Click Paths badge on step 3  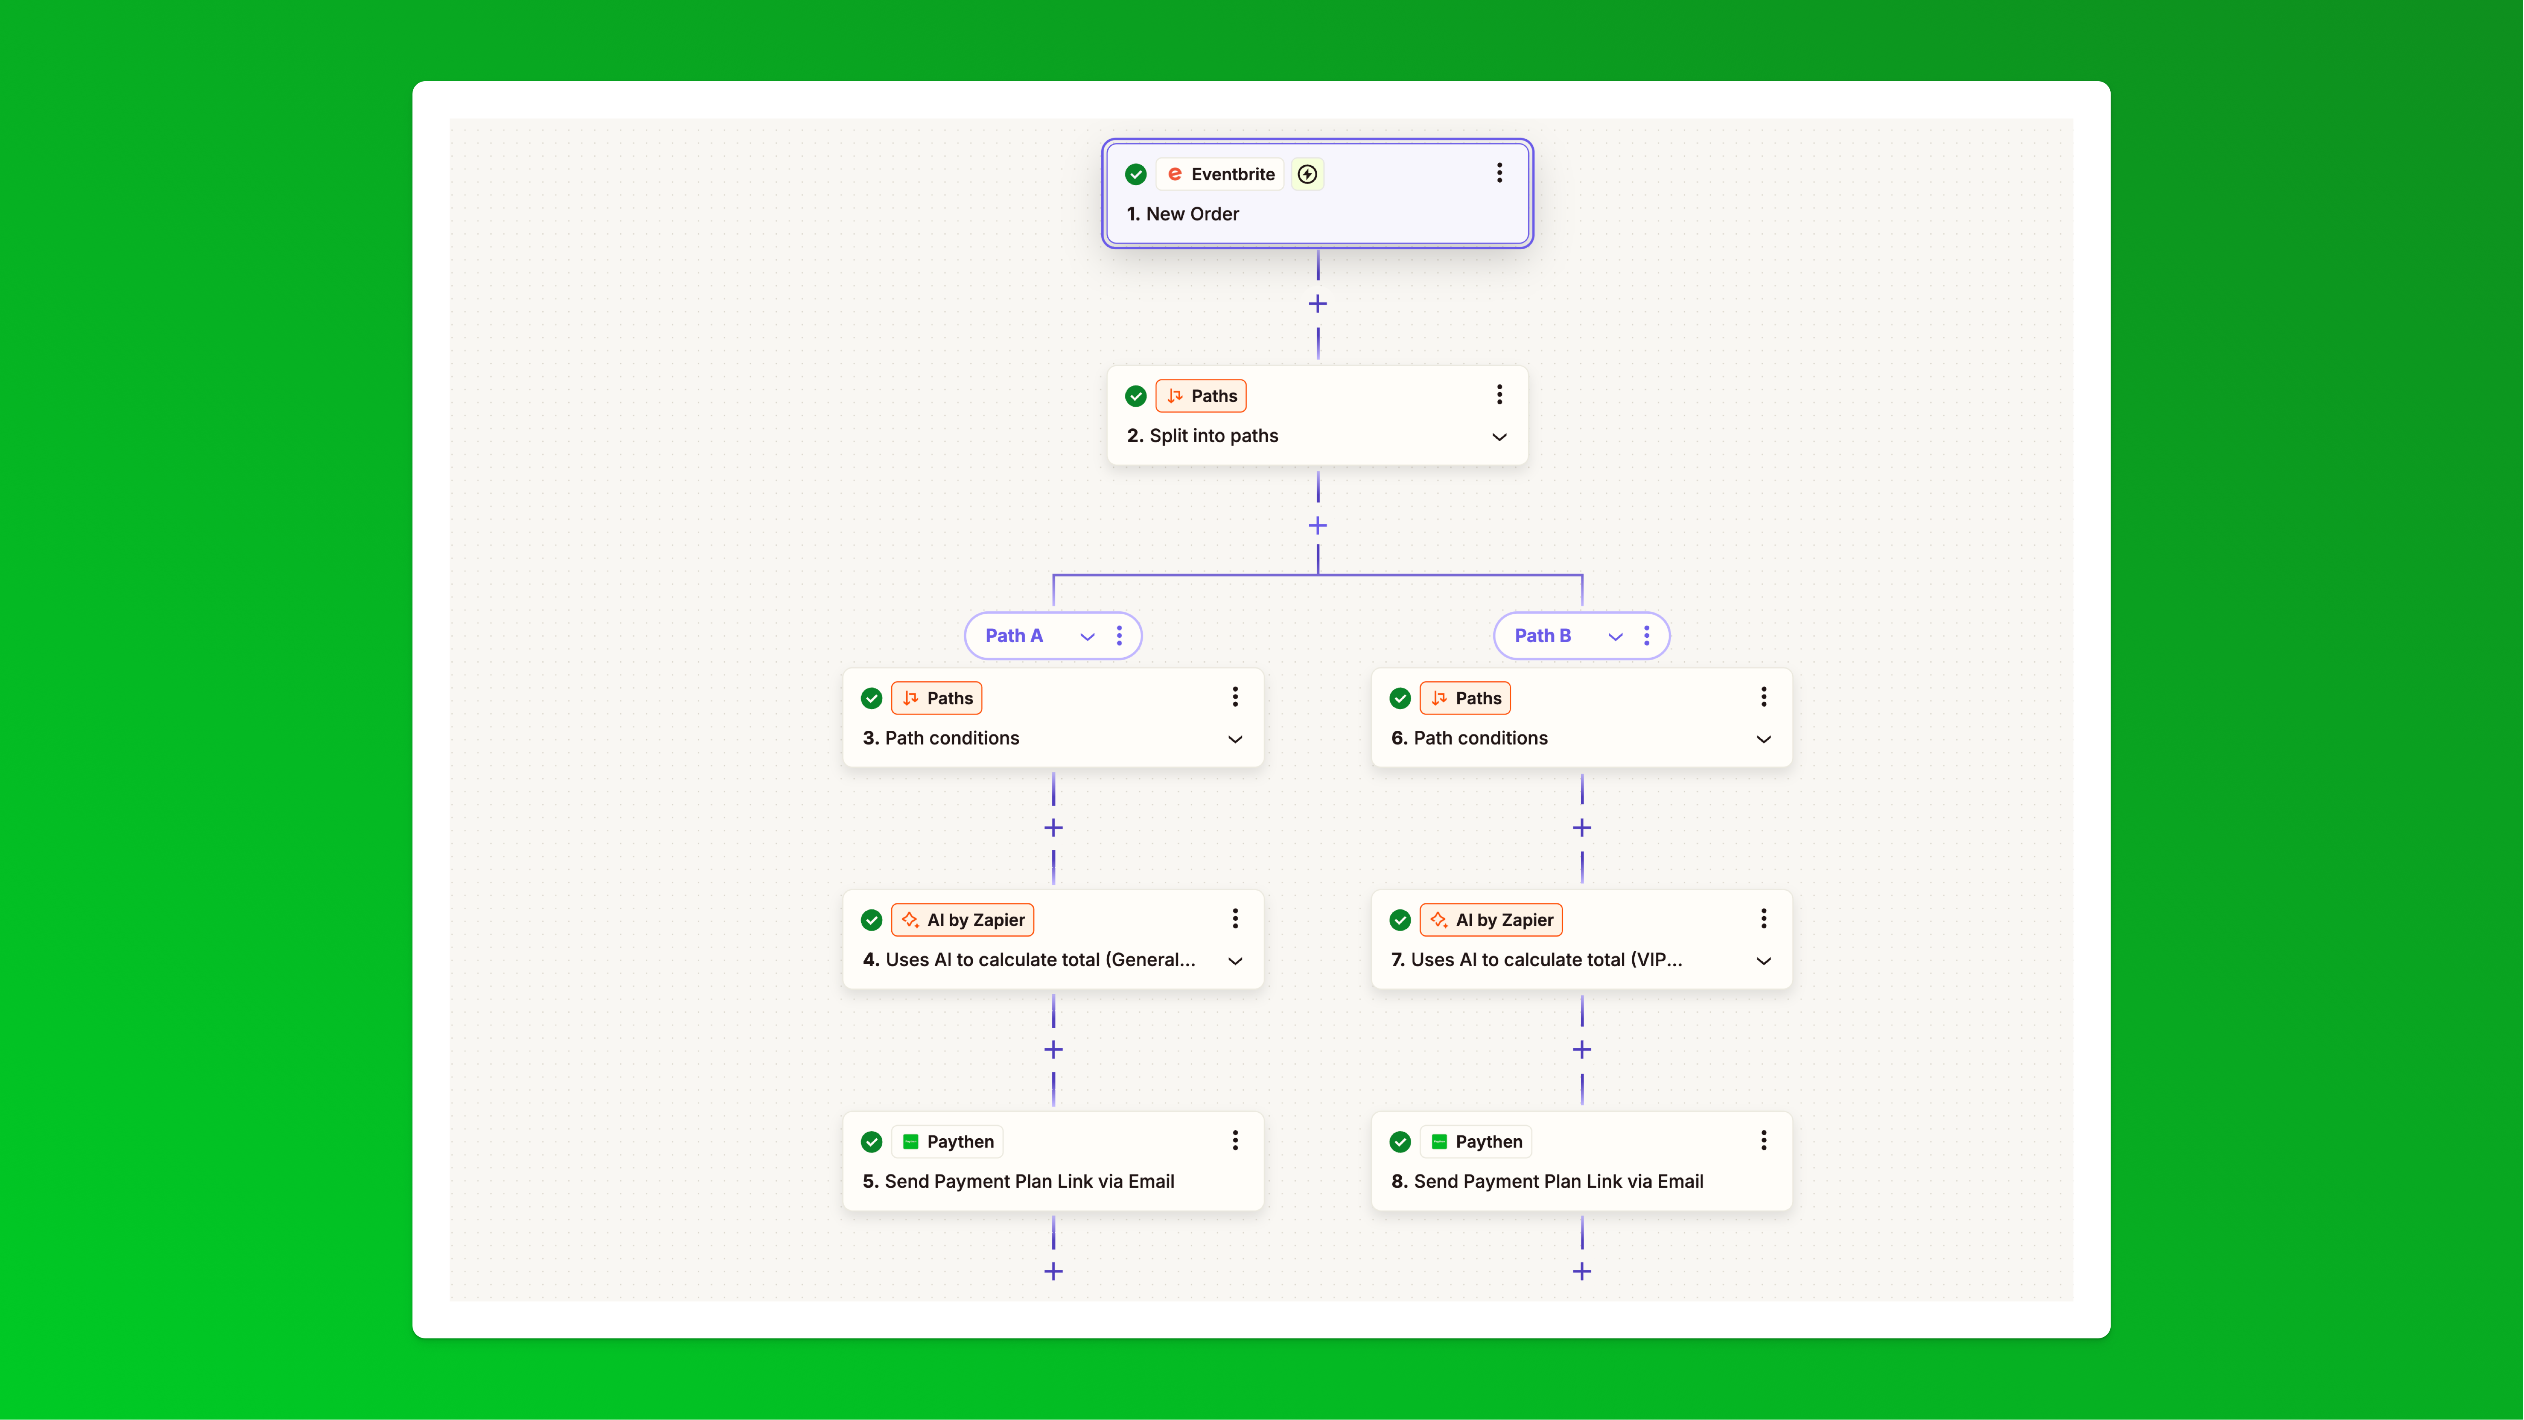[x=937, y=698]
